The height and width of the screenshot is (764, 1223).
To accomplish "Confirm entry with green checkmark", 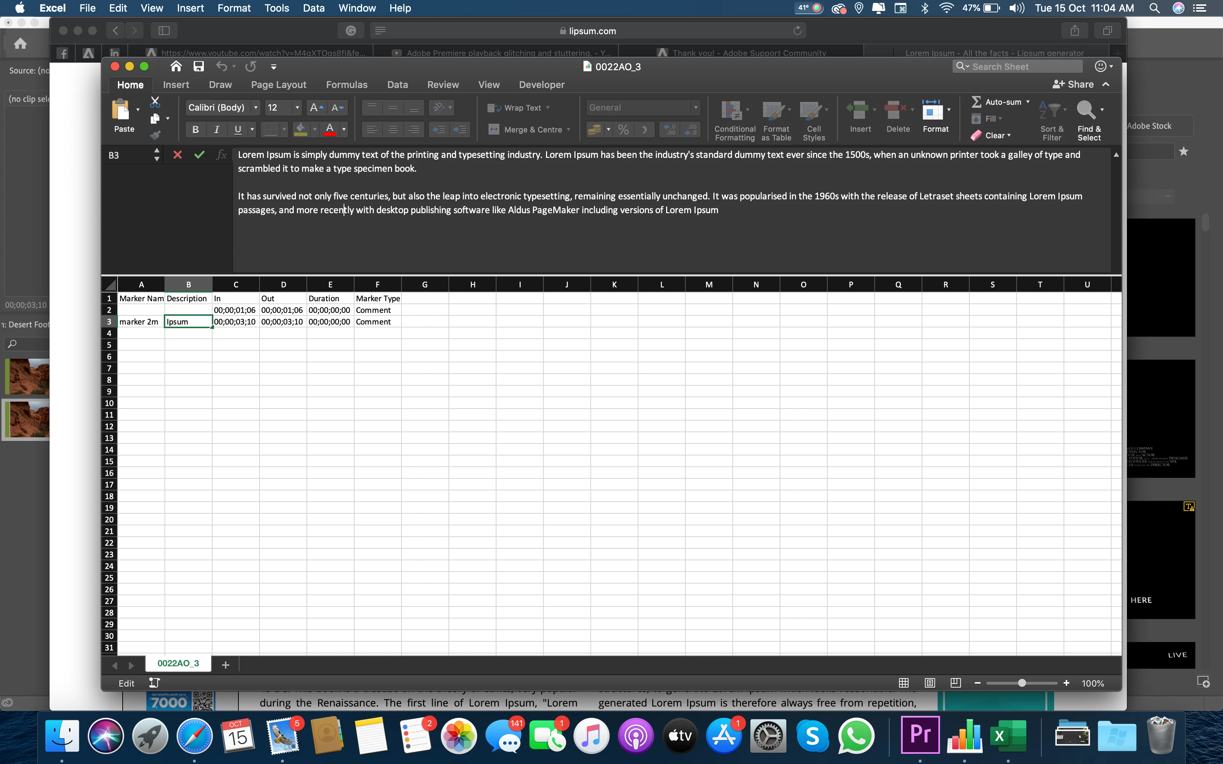I will point(199,155).
